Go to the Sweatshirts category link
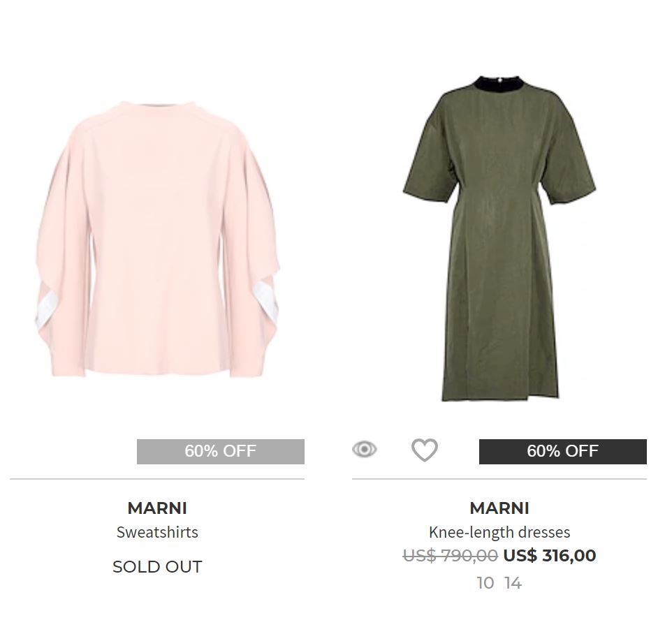Viewport: 672px width, 641px height. (157, 532)
